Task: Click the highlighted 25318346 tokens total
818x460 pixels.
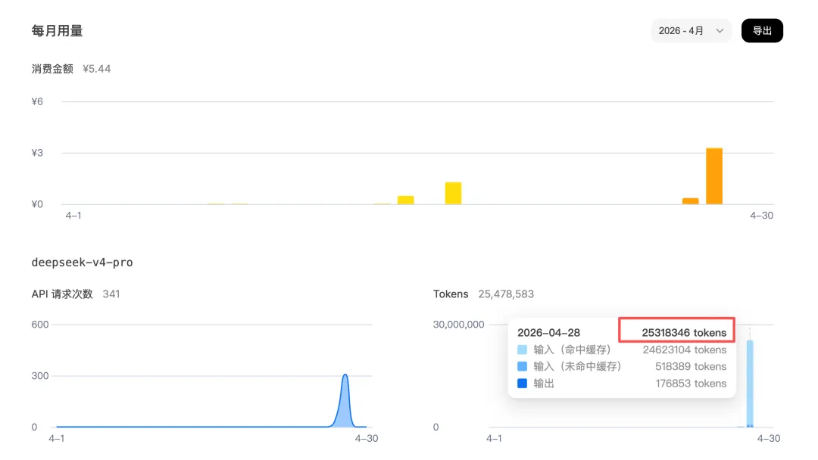Action: click(x=684, y=333)
